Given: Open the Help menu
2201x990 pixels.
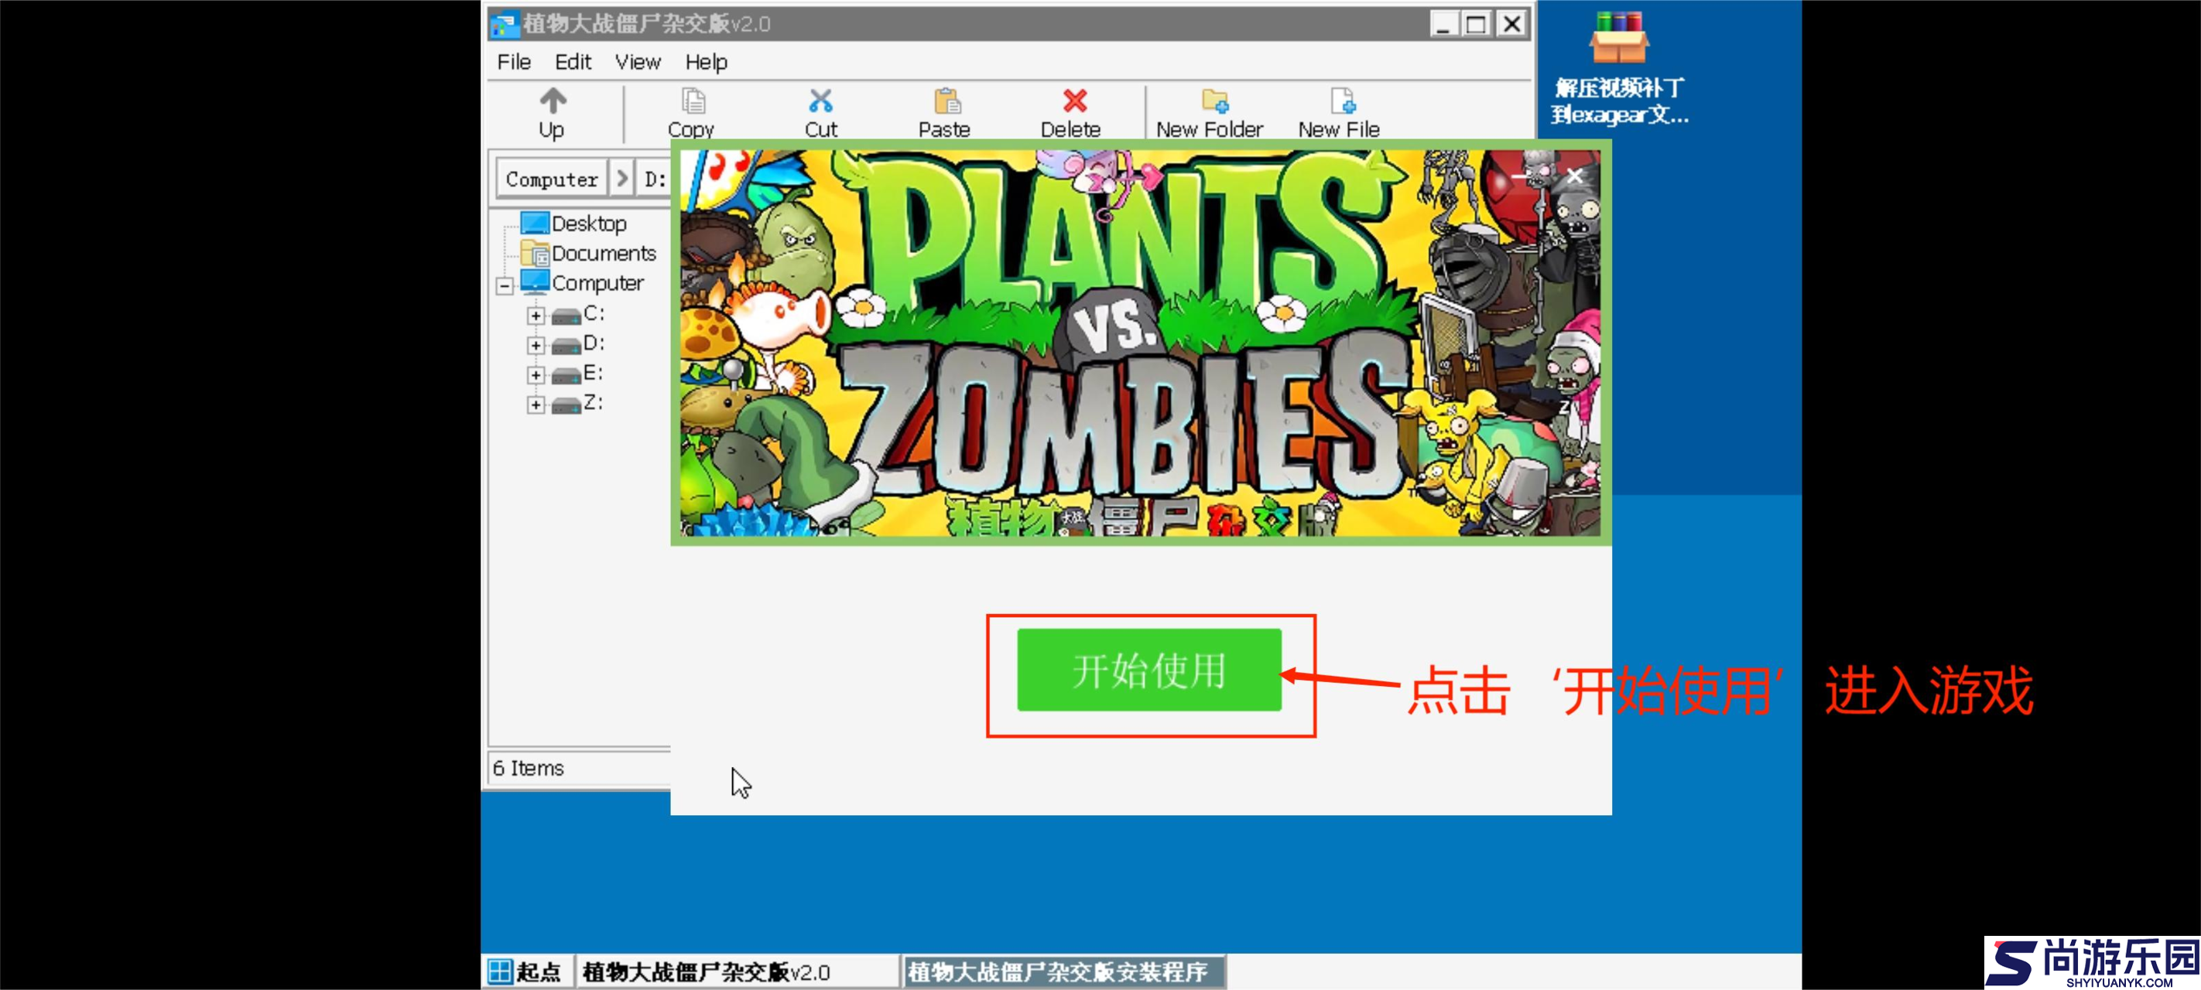Looking at the screenshot, I should coord(706,63).
